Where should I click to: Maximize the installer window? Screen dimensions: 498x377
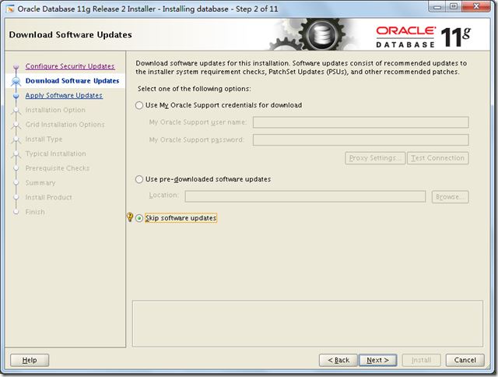[454, 6]
